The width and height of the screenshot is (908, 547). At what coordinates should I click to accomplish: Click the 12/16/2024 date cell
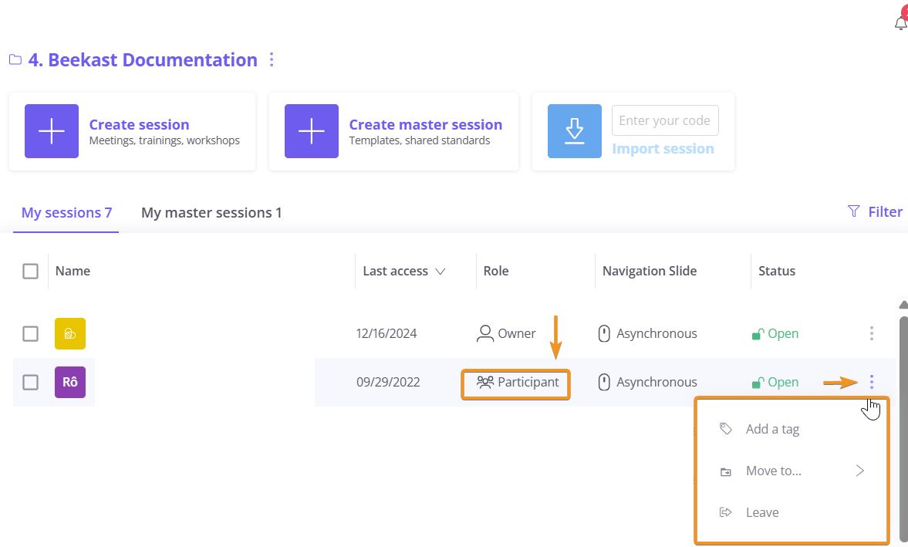click(386, 333)
